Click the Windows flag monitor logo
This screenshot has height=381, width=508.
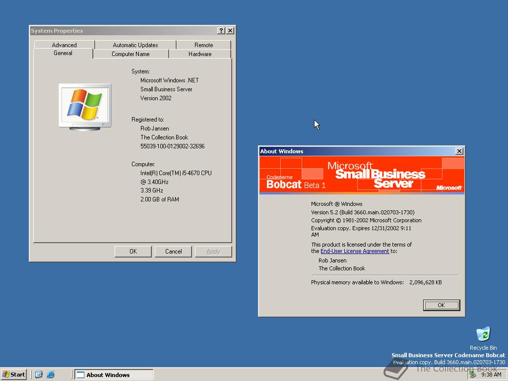click(x=85, y=107)
